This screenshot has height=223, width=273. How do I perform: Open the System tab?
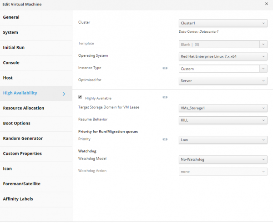[x=11, y=33]
